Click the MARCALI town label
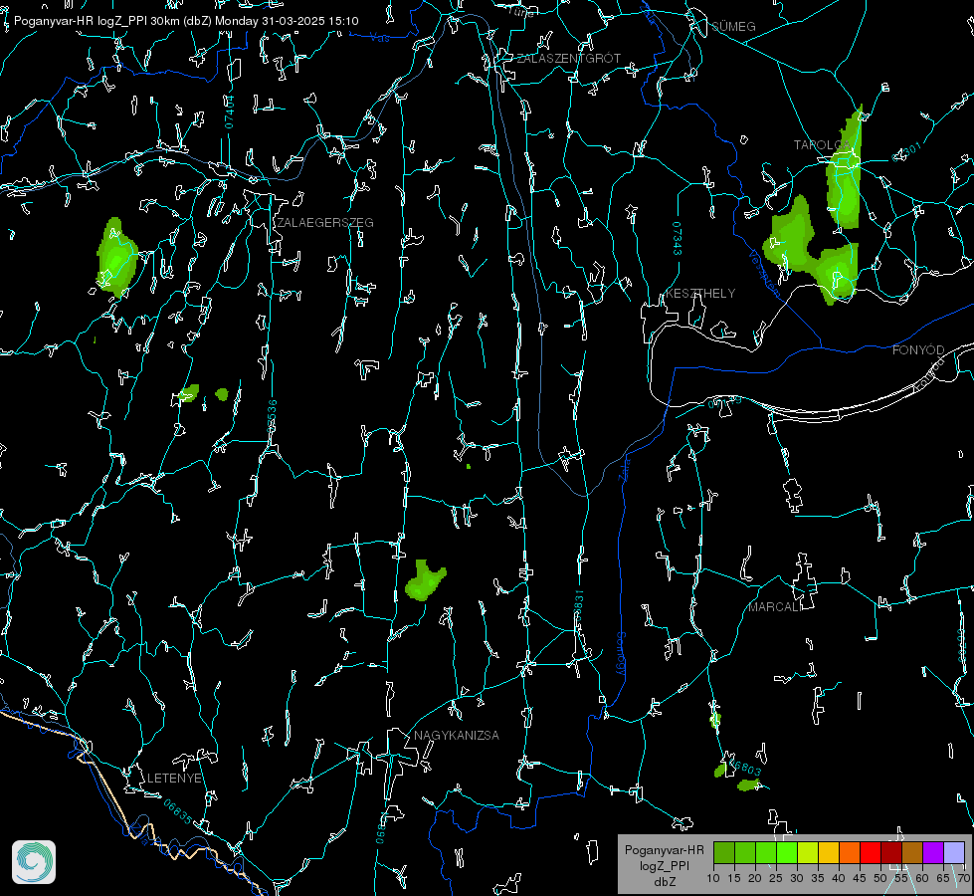 click(x=775, y=607)
